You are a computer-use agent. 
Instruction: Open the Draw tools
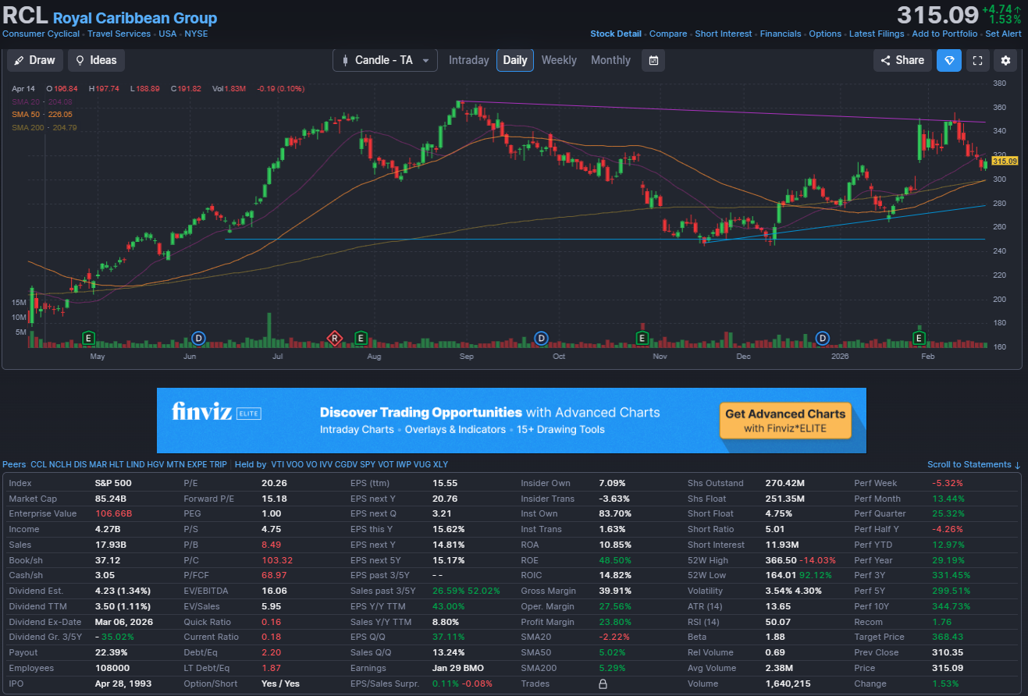coord(35,60)
